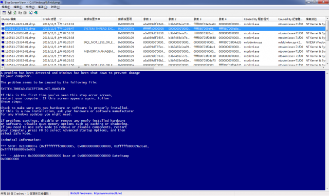Select the file name 110513-26036-01.dmp

[x=20, y=33]
